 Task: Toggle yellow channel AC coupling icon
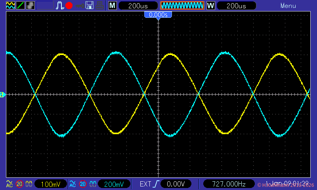pyautogui.click(x=10, y=184)
